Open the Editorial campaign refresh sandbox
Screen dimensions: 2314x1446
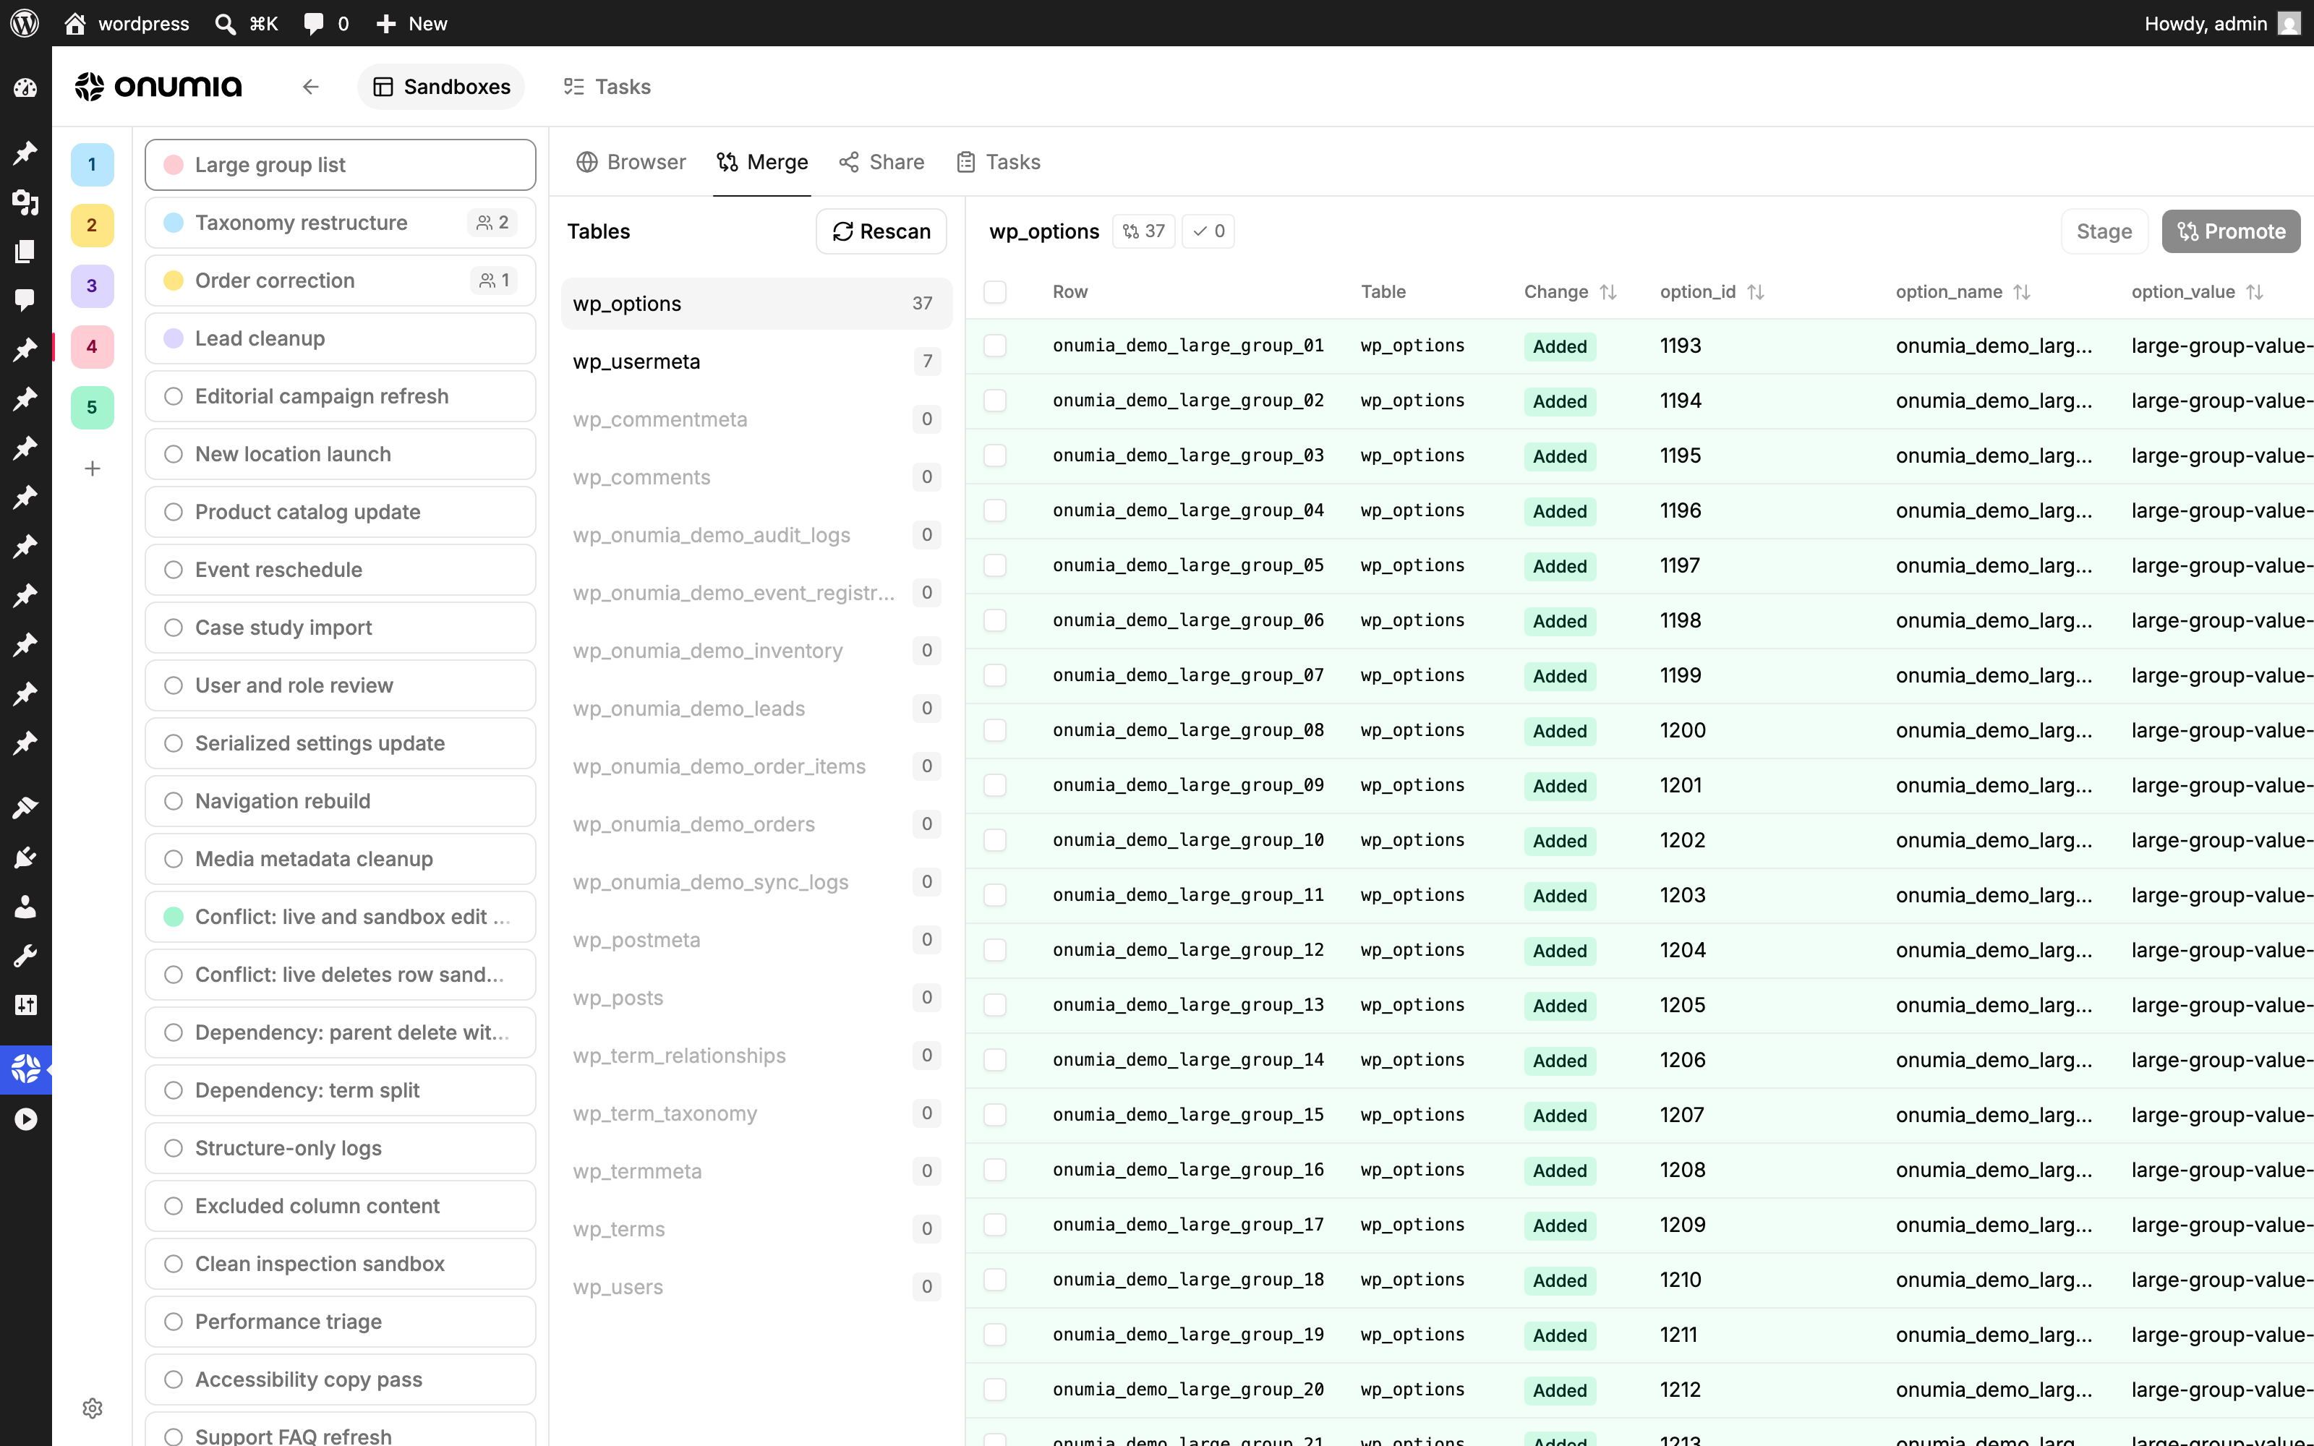click(341, 396)
